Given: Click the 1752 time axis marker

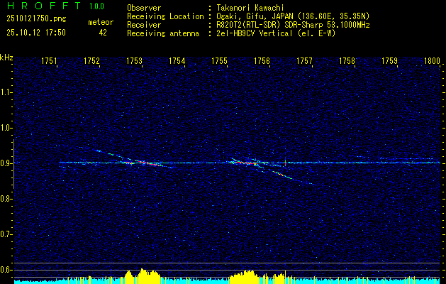Looking at the screenshot, I should tap(92, 60).
